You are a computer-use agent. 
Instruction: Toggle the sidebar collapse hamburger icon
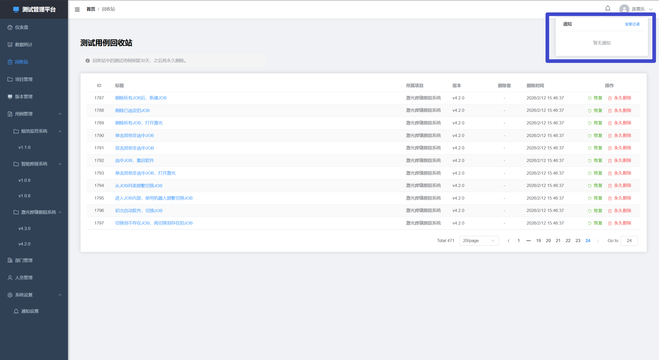(x=77, y=9)
